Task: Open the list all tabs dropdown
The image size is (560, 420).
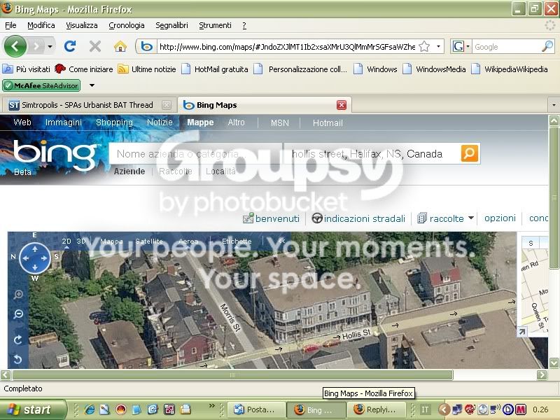Action: (x=554, y=105)
